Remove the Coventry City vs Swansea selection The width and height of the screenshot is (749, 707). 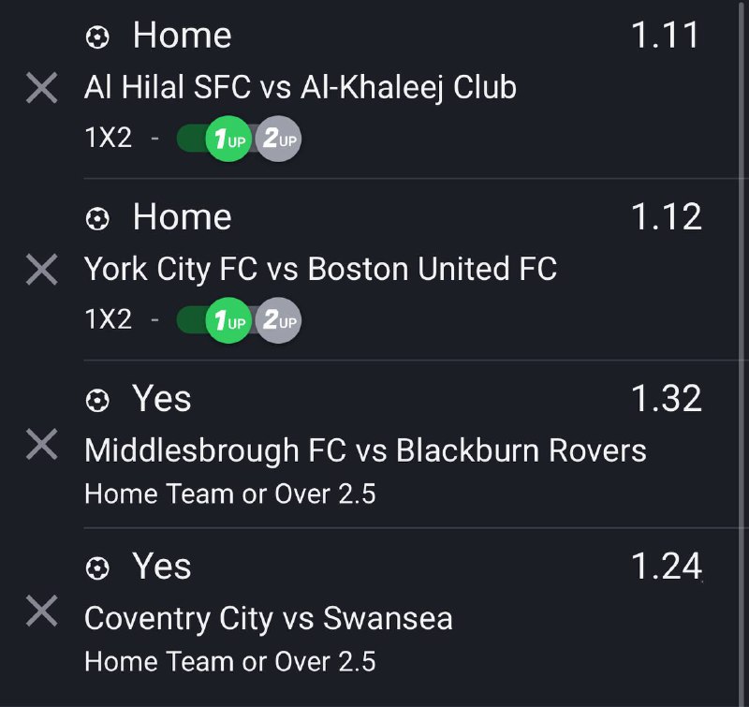click(41, 612)
